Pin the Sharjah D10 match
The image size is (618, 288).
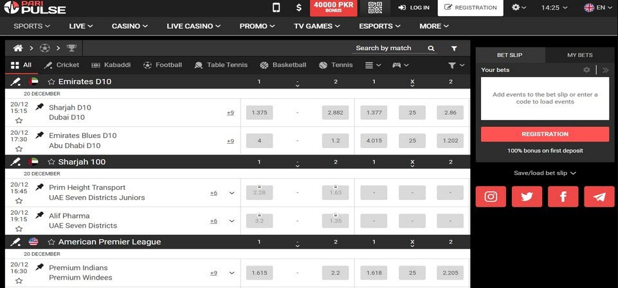pyautogui.click(x=39, y=107)
